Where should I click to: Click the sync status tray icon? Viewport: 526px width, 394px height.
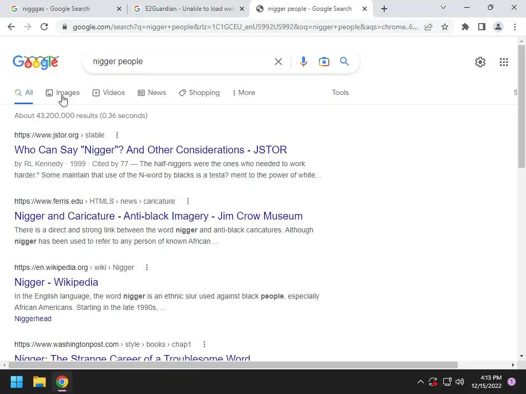pos(433,382)
